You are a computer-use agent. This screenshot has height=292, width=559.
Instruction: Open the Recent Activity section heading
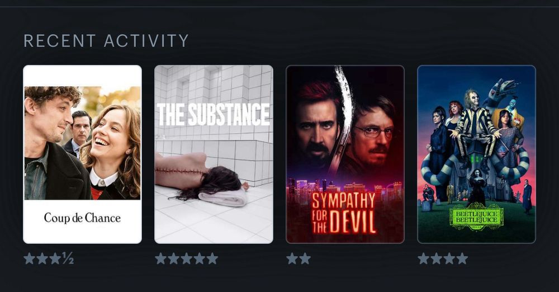106,41
